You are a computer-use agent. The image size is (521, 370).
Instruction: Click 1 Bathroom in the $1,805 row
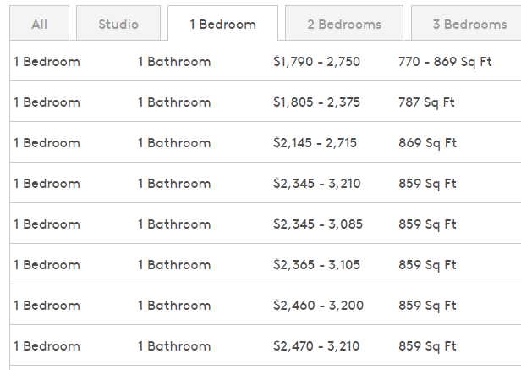pos(174,102)
